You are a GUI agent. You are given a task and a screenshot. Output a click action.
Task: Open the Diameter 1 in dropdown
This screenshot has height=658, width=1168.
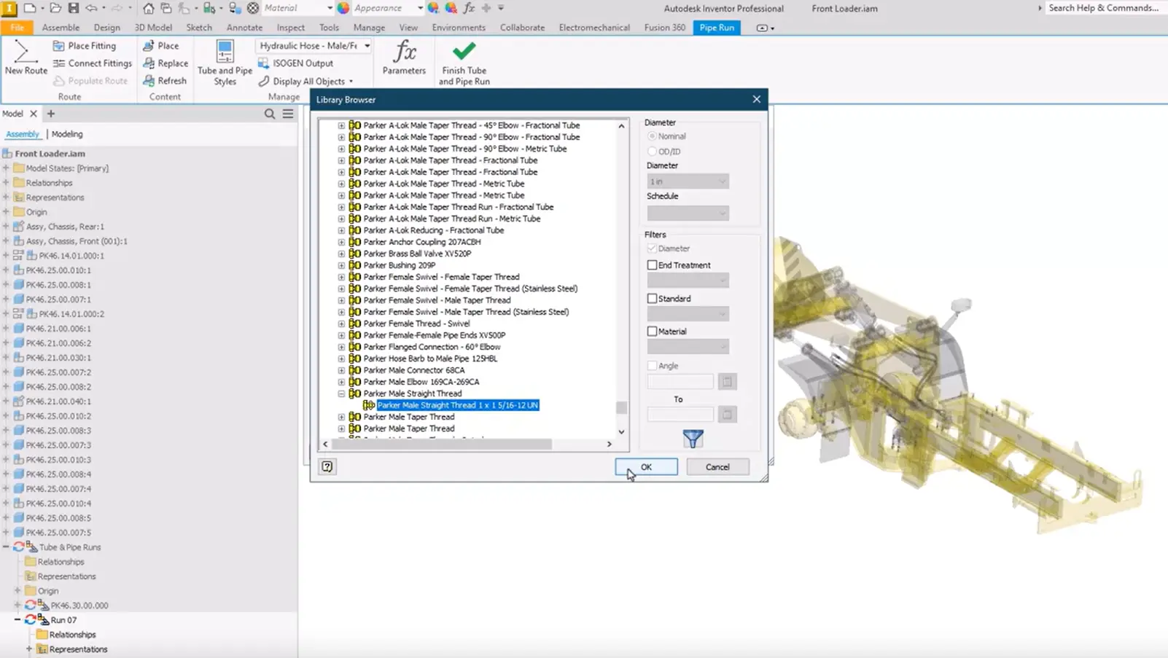coord(688,181)
